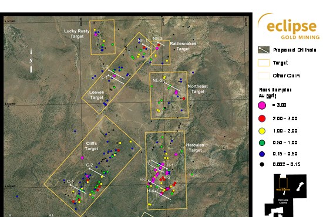Click the Other Claim legend box
This screenshot has height=217, width=323.
(264, 76)
